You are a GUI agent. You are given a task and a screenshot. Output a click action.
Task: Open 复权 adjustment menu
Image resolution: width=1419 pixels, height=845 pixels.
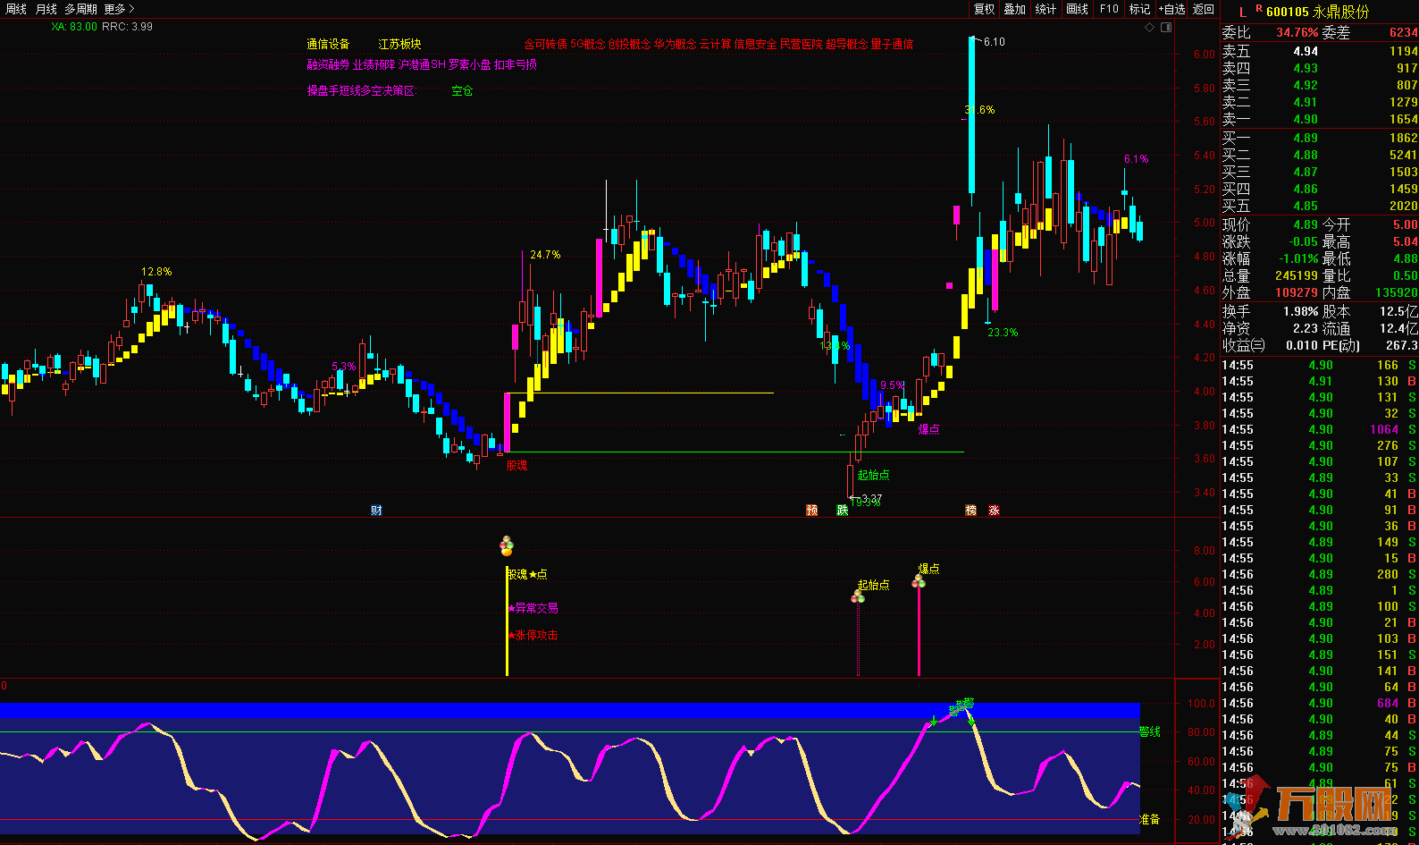pos(984,9)
